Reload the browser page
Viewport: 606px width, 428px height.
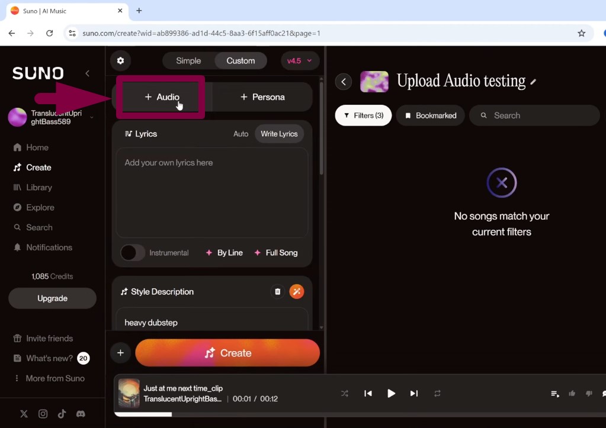pos(50,33)
